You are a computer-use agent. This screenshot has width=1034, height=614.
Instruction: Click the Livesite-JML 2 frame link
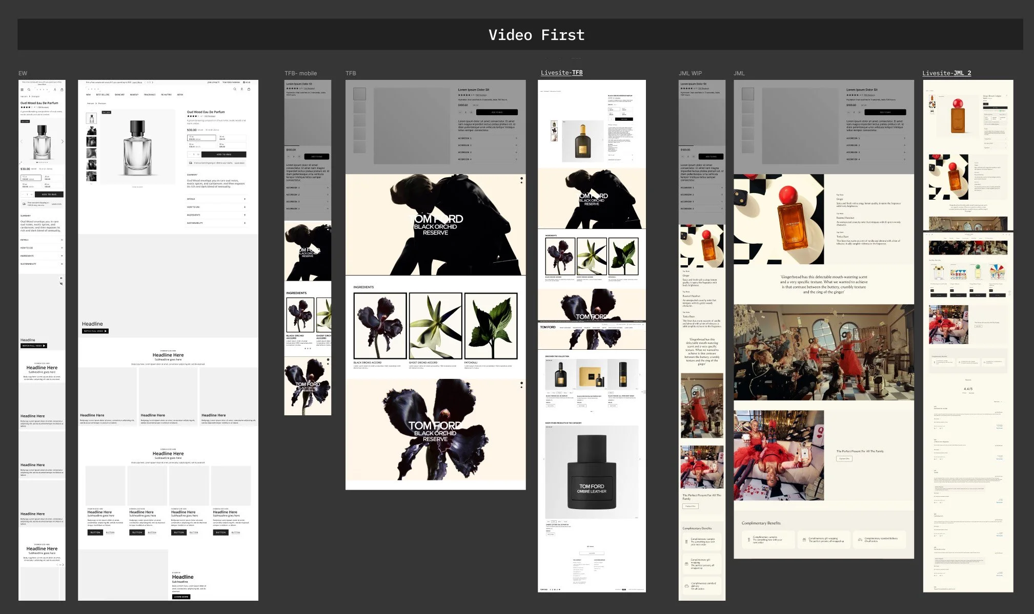(946, 73)
